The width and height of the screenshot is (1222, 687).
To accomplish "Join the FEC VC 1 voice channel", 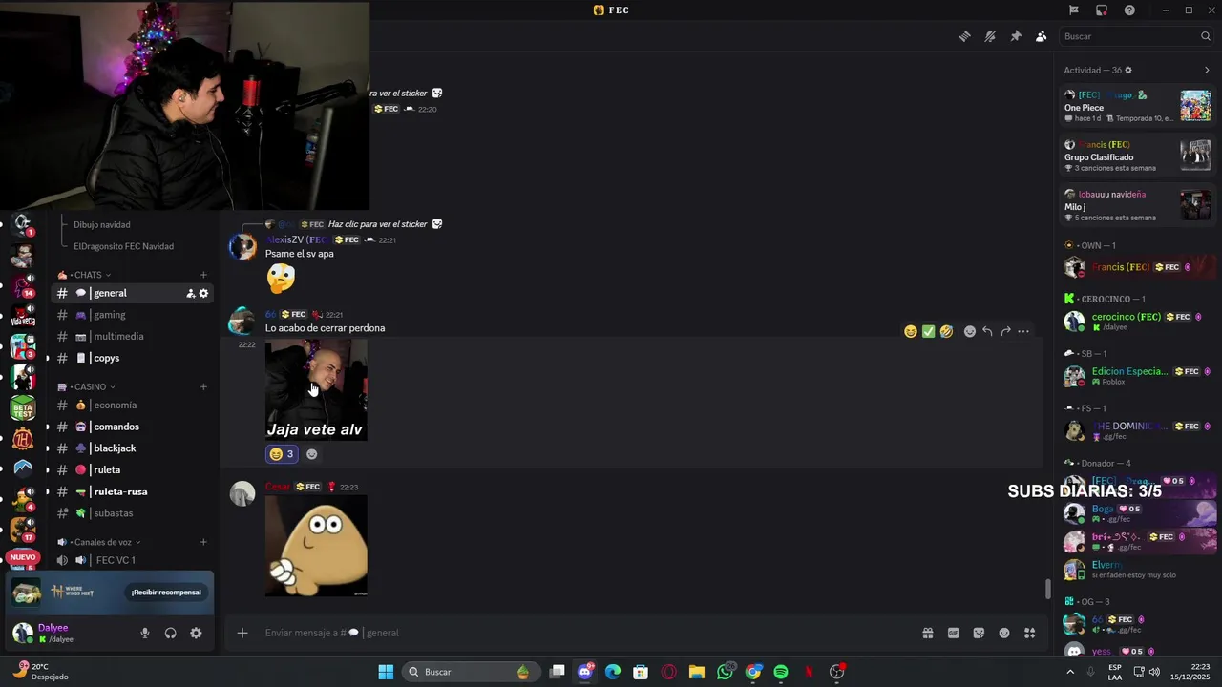I will (132, 560).
